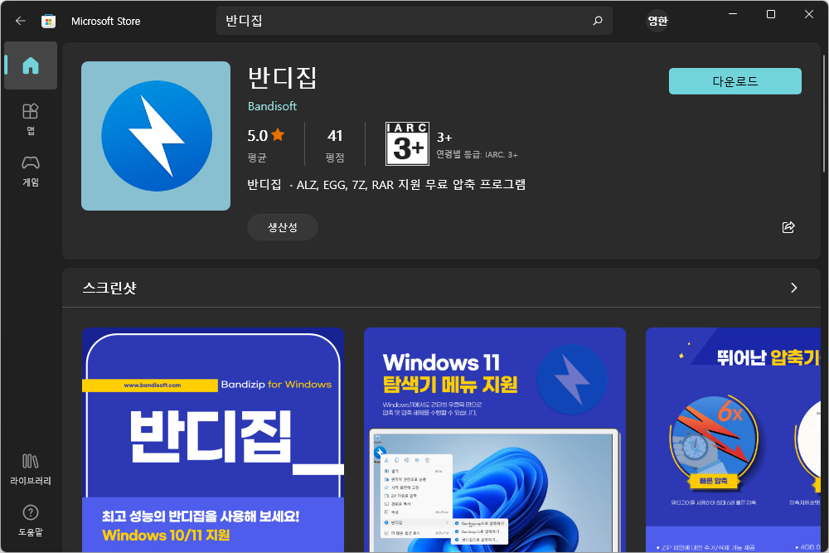
Task: Click the 5.0 평균 rating
Action: (266, 145)
